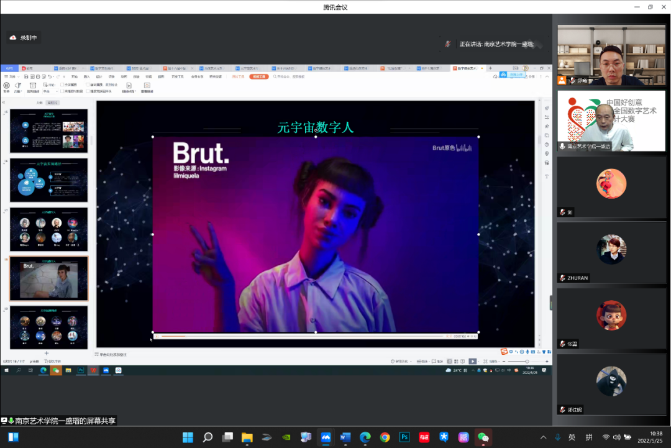Select slide 17 thumbnail with portrait circles
Viewport: 671px width, 448px height.
49,229
